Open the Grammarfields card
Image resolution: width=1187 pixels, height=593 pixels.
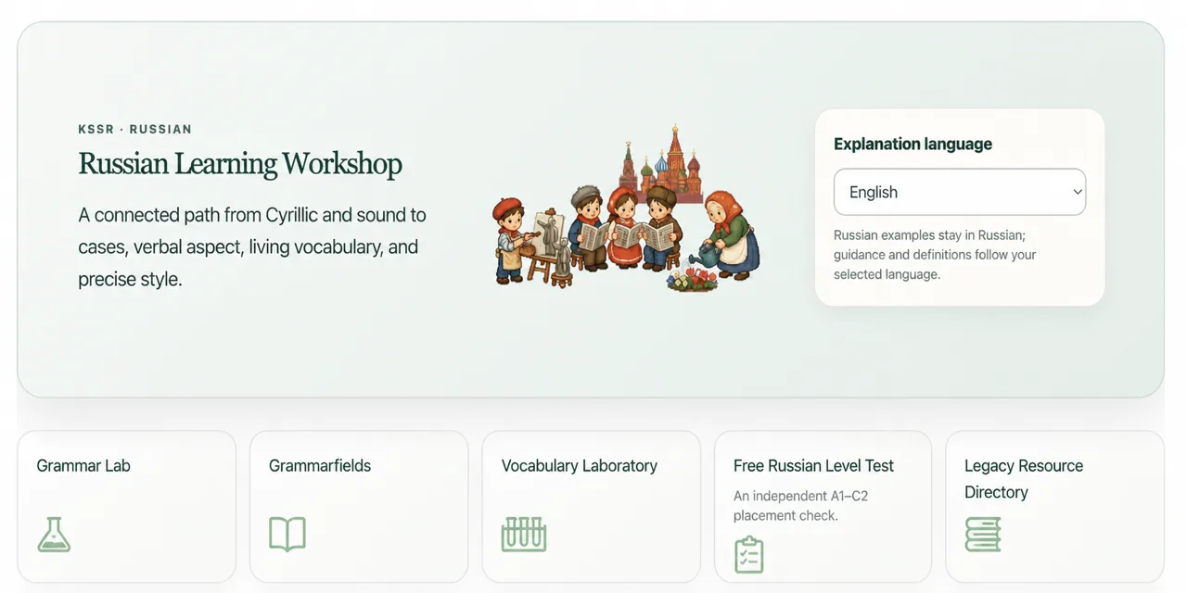[x=359, y=506]
